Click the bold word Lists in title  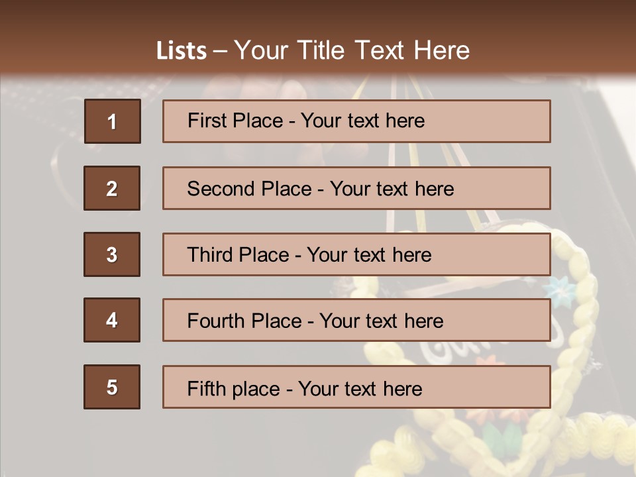click(182, 50)
